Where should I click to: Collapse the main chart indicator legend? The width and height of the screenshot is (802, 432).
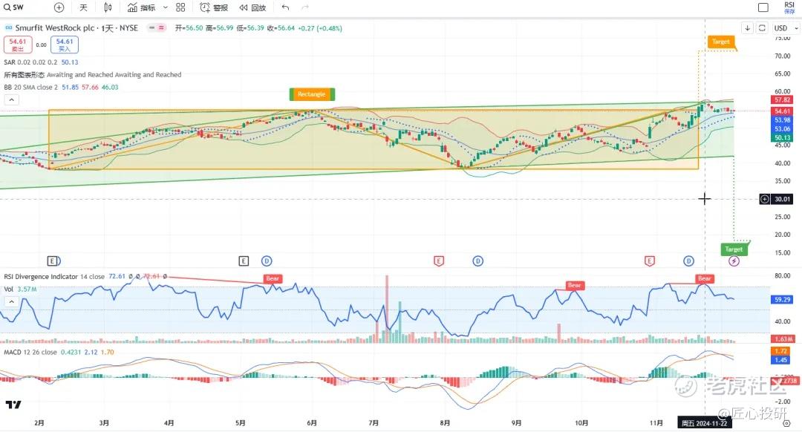pyautogui.click(x=11, y=99)
